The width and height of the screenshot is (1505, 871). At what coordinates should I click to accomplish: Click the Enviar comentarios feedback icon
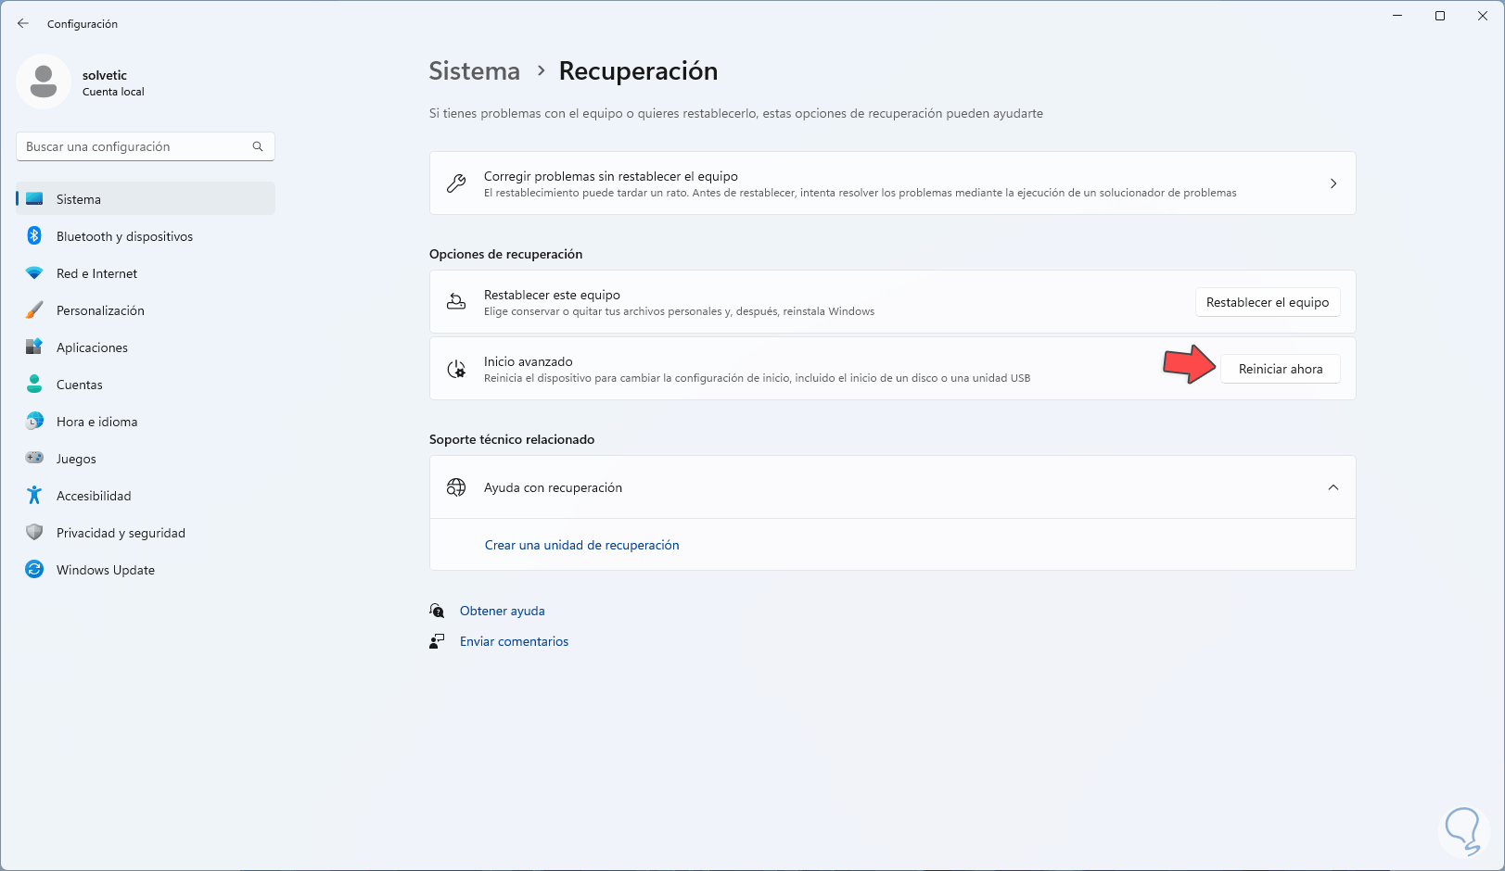(437, 641)
